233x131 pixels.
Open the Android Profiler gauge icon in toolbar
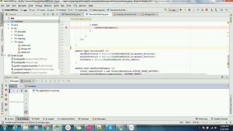(x=198, y=10)
